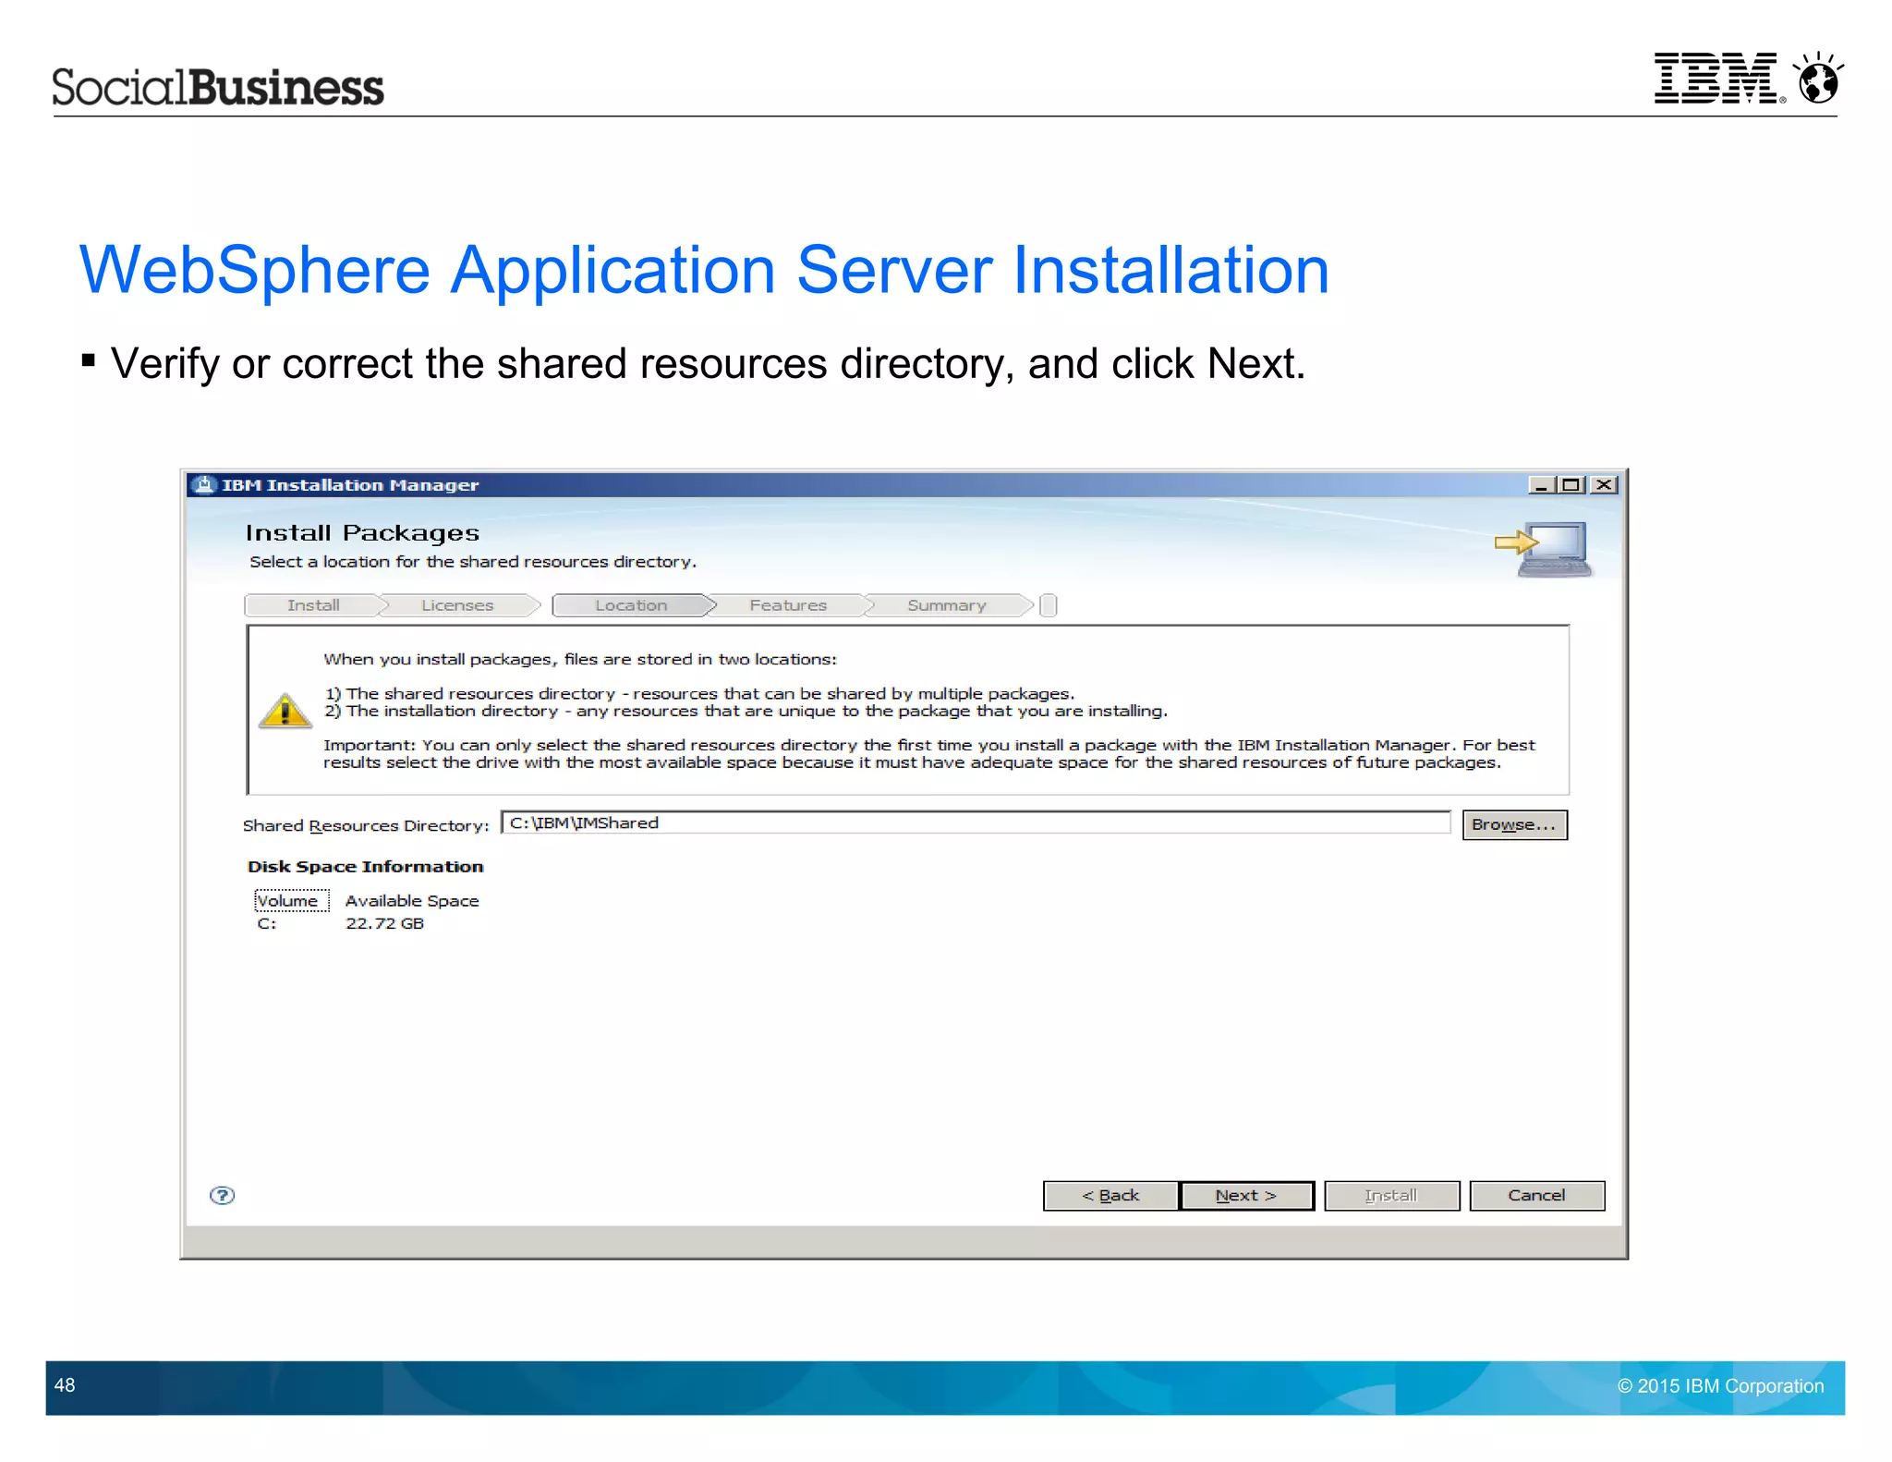Open the Browse... directory chooser
1892x1462 pixels.
click(1514, 823)
